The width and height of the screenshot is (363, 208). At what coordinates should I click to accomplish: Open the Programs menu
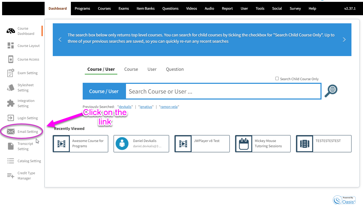(x=82, y=8)
